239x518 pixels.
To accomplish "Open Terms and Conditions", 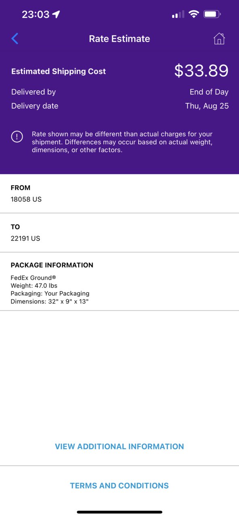I will click(x=119, y=486).
